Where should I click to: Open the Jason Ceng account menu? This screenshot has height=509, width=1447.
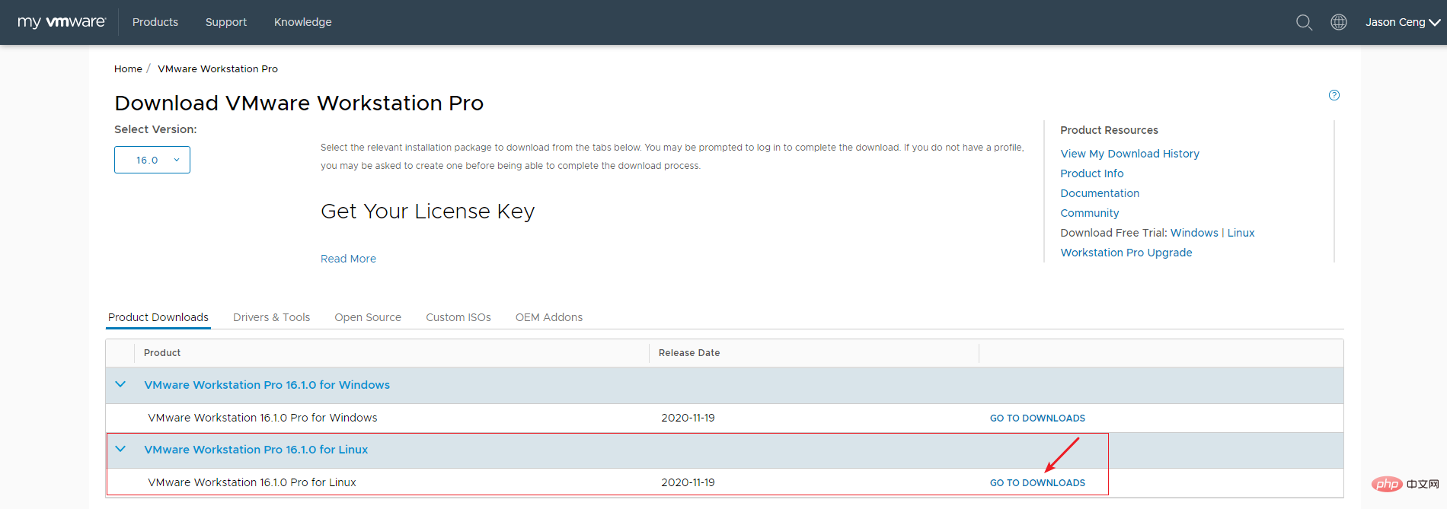(1402, 22)
